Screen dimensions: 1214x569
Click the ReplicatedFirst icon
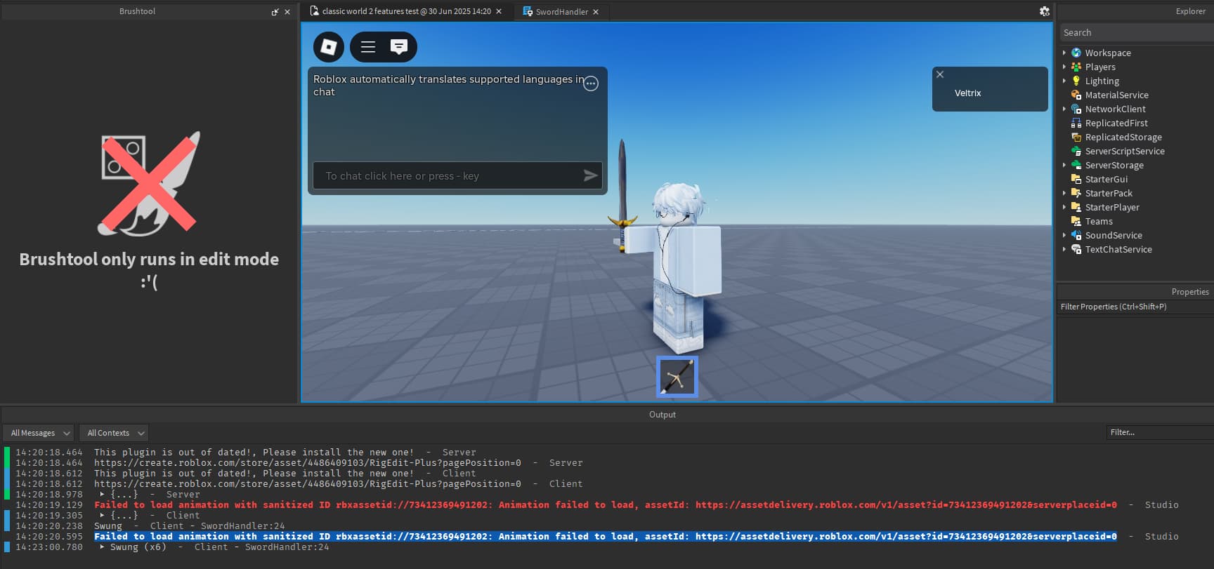pos(1076,123)
